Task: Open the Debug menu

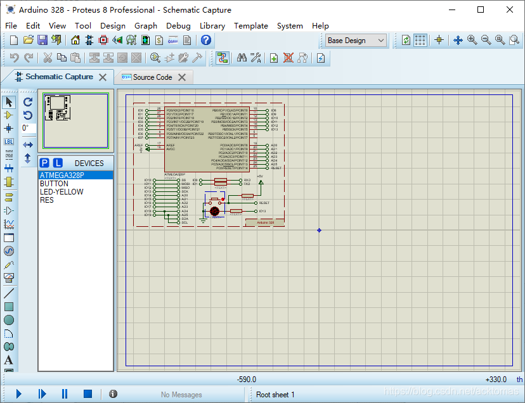Action: [178, 26]
